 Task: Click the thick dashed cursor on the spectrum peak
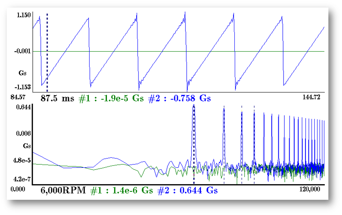[194, 140]
